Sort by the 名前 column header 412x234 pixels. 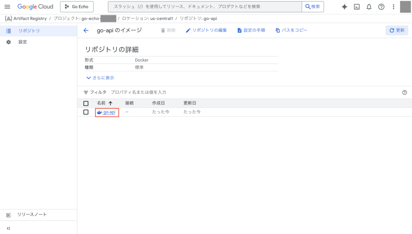(x=101, y=104)
